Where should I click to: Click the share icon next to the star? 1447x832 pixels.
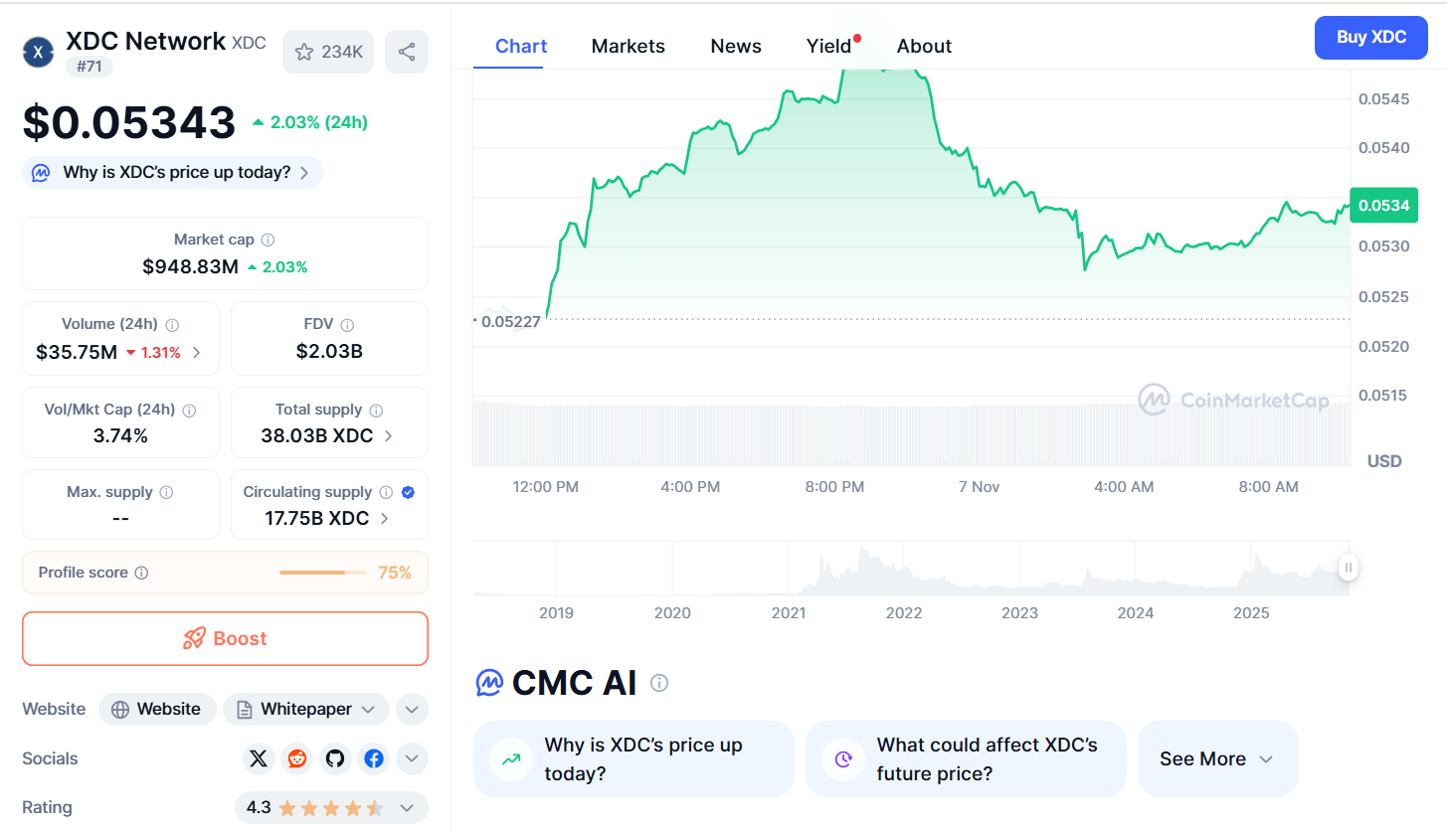(x=407, y=52)
